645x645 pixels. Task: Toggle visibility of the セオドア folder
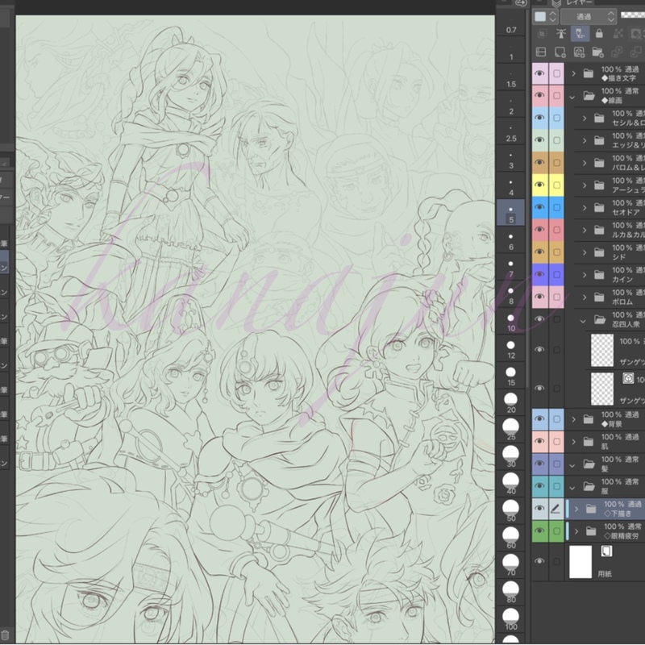point(539,208)
